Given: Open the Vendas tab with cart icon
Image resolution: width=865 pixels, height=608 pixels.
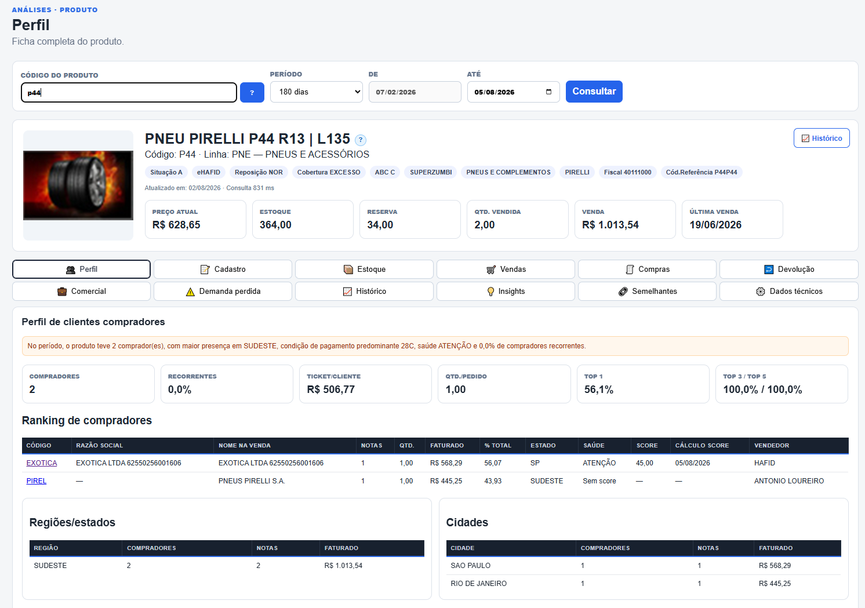Looking at the screenshot, I should coord(506,269).
